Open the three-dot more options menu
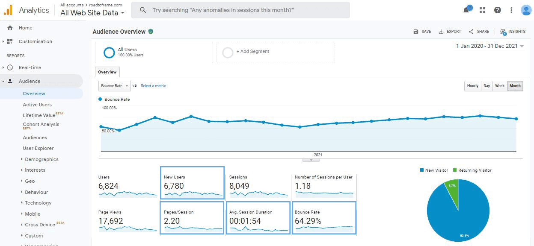Screen dimensions: 534x246 [x=511, y=10]
